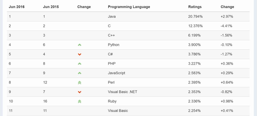Select the Java language name

(x=112, y=17)
